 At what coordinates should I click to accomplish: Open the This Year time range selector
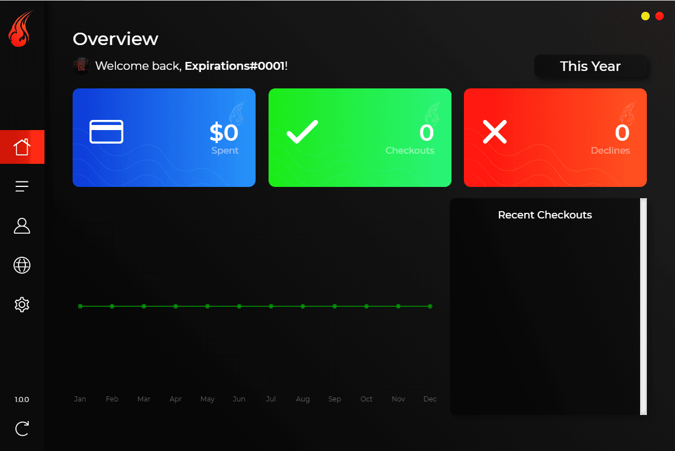tap(590, 66)
